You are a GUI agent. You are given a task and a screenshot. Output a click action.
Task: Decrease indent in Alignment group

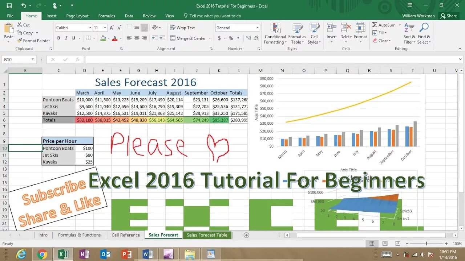(155, 38)
